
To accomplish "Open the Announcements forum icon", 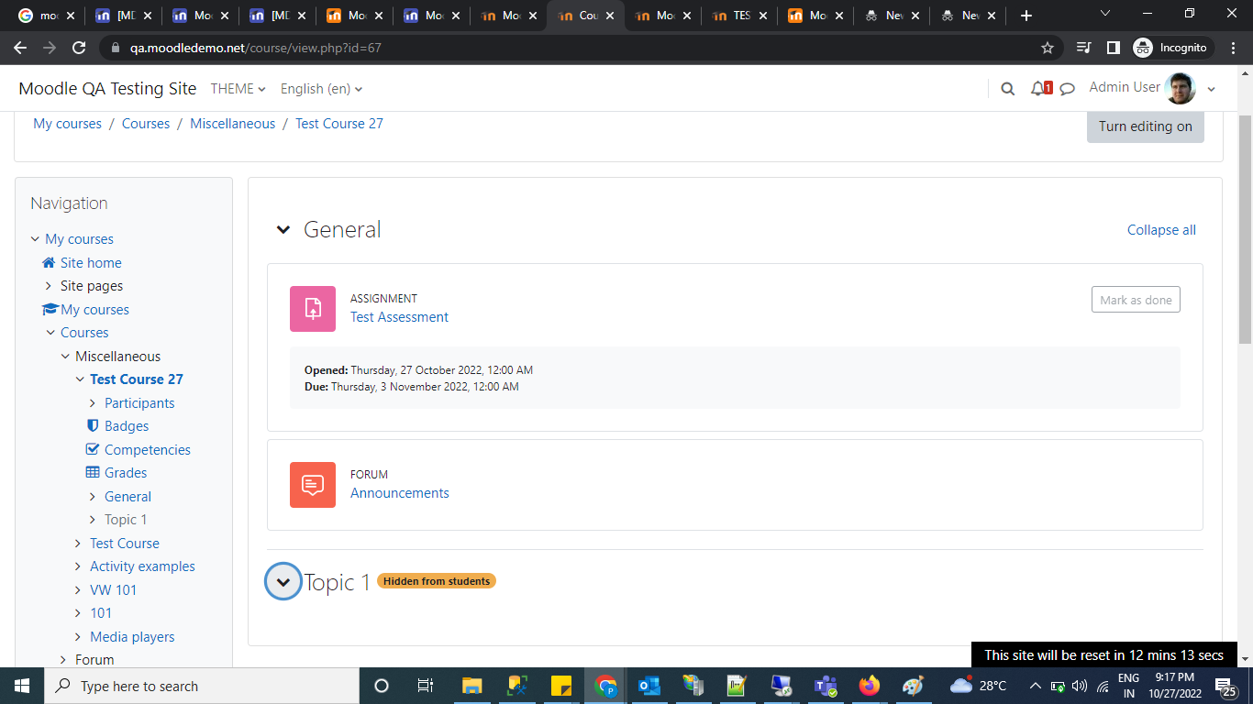I will tap(313, 485).
